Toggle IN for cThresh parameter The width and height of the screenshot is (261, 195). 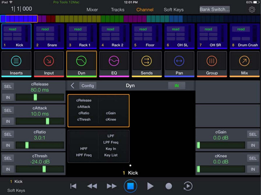8,169
